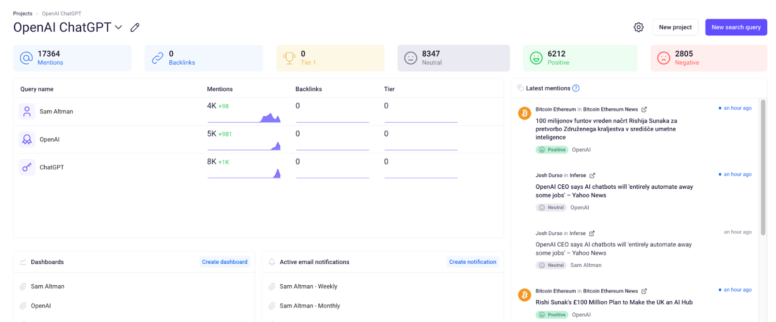
Task: Open the ChatGPT query row
Action: pos(258,167)
